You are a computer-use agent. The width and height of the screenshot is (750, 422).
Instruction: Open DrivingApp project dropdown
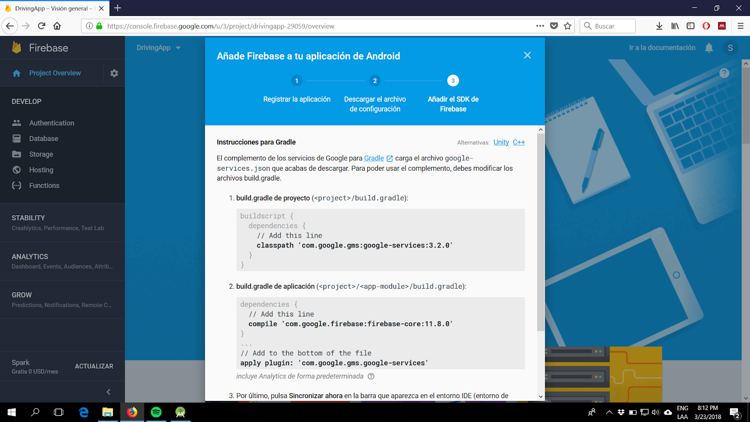coord(158,48)
